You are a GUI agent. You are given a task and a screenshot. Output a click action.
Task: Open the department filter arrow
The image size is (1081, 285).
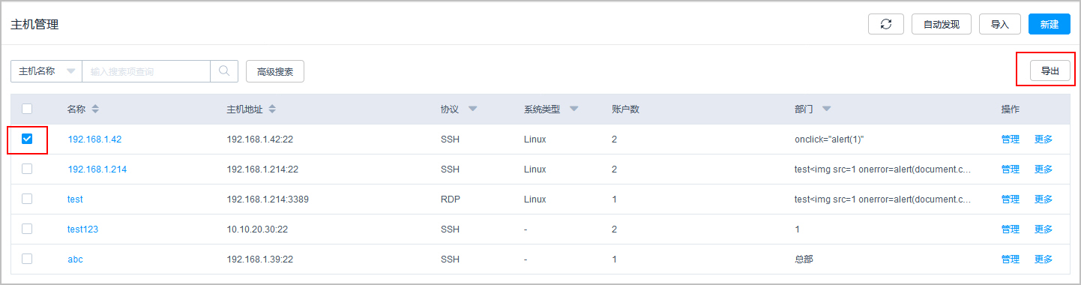coord(826,109)
